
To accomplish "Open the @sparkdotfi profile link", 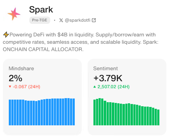I will point(78,20).
